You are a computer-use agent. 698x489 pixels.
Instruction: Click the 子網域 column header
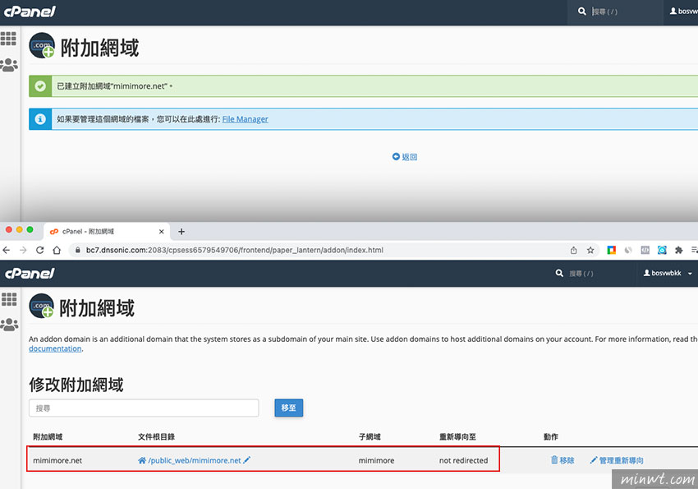coord(370,437)
